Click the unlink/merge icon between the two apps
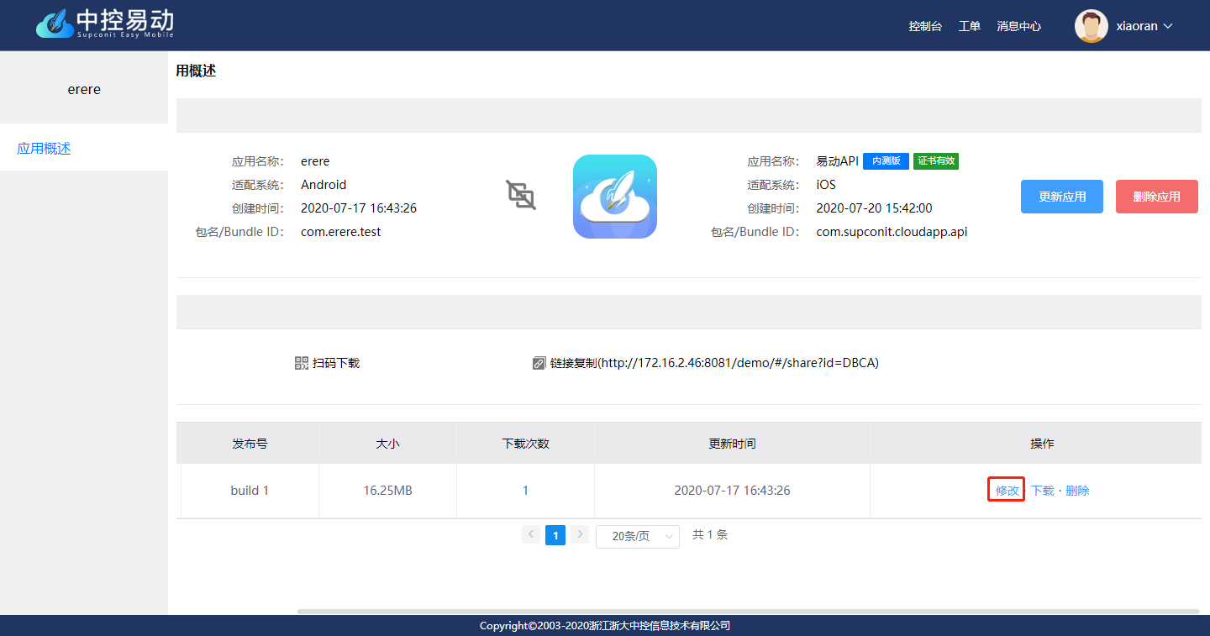The image size is (1210, 636). [x=521, y=195]
